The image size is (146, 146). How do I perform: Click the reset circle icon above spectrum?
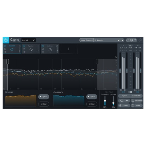(x=116, y=57)
